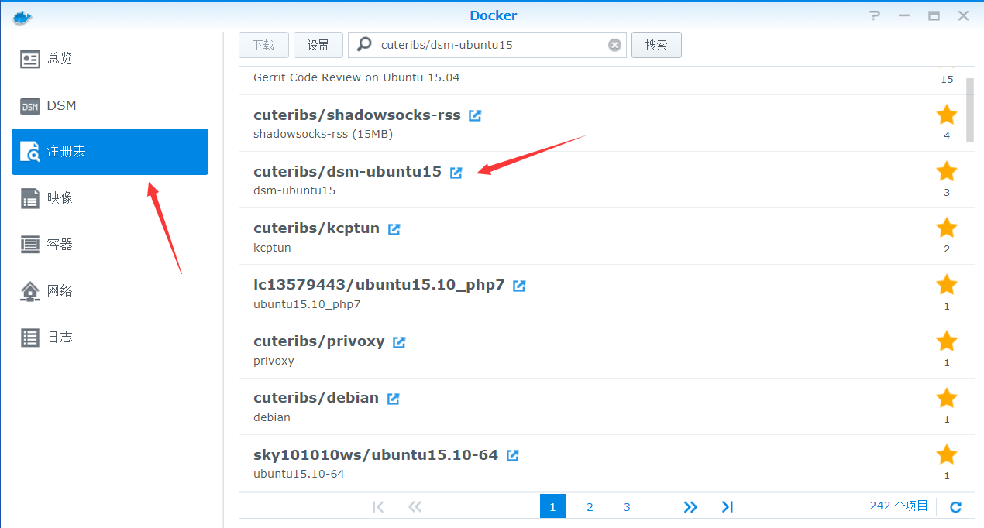The image size is (984, 528).
Task: Select the cuteribs/debian entry title
Action: [x=316, y=398]
